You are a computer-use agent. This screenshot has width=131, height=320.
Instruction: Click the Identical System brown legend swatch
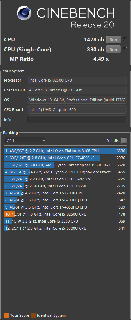[33, 315]
